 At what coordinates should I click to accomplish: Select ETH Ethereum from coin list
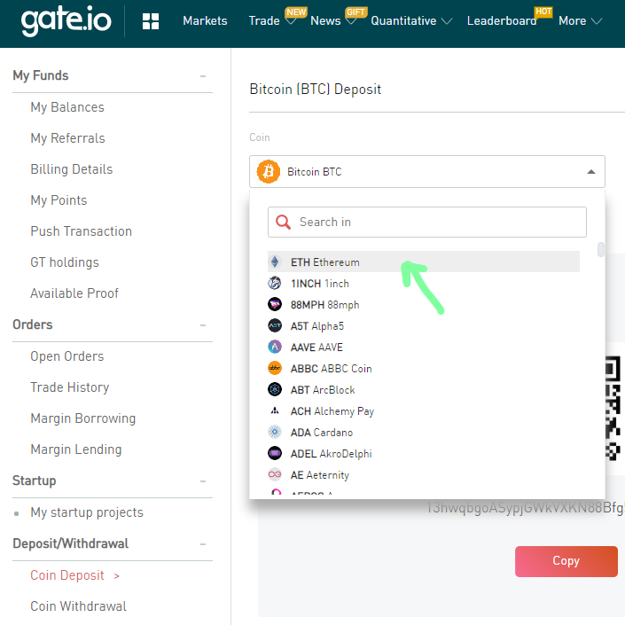coord(423,262)
